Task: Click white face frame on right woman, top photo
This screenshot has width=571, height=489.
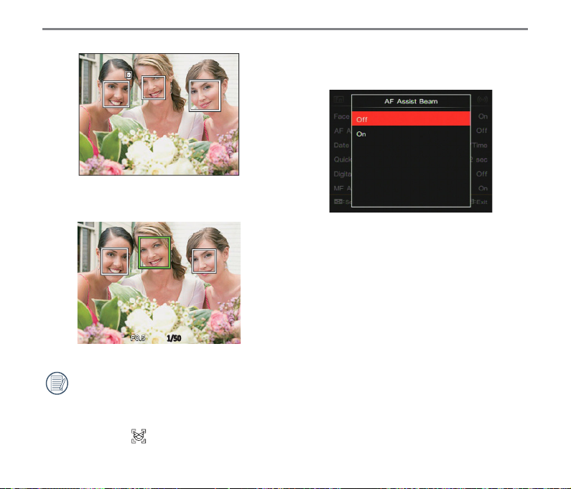Action: tap(205, 96)
